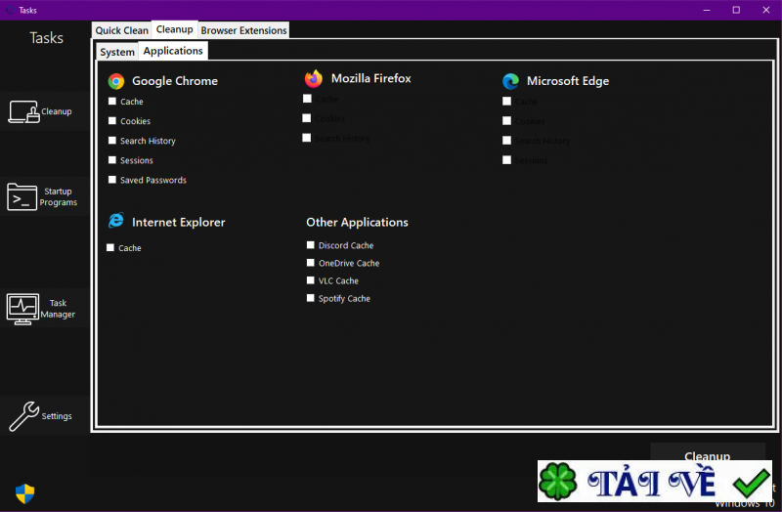Click the Google Chrome heading text

click(175, 81)
